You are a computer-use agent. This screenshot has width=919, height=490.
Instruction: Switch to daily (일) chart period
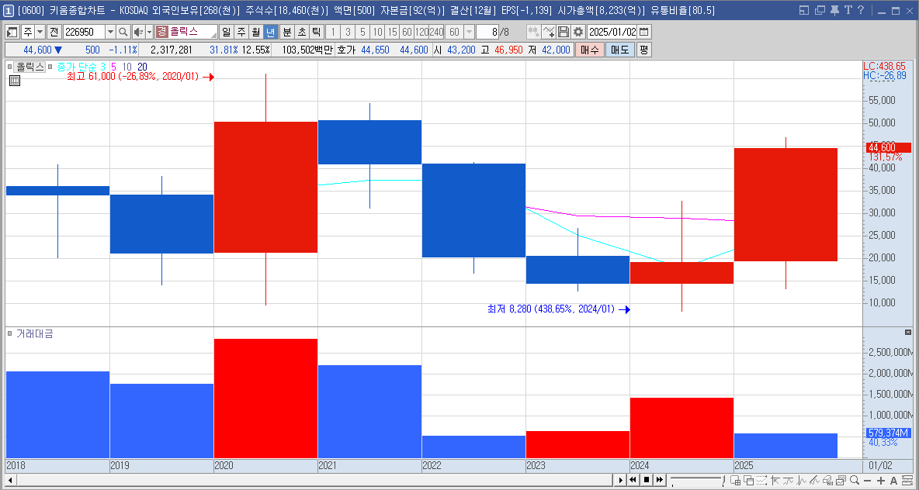(226, 32)
